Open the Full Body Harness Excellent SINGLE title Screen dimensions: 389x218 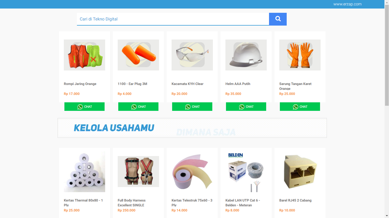(x=131, y=203)
